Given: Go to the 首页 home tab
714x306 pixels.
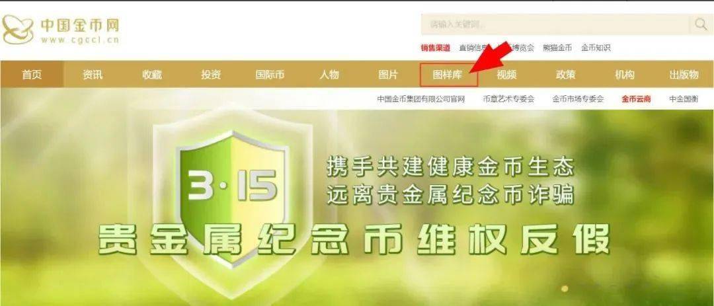Looking at the screenshot, I should tap(32, 75).
